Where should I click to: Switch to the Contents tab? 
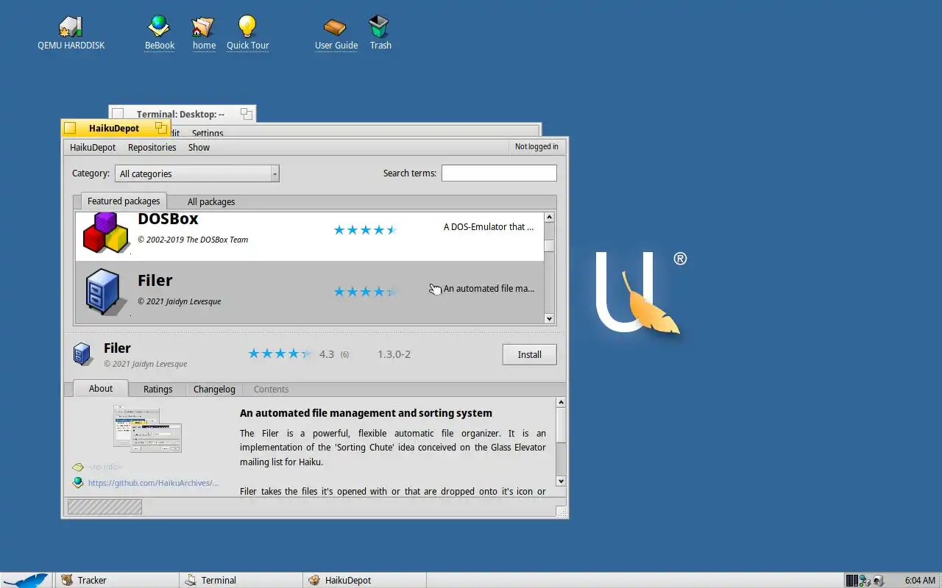coord(271,390)
